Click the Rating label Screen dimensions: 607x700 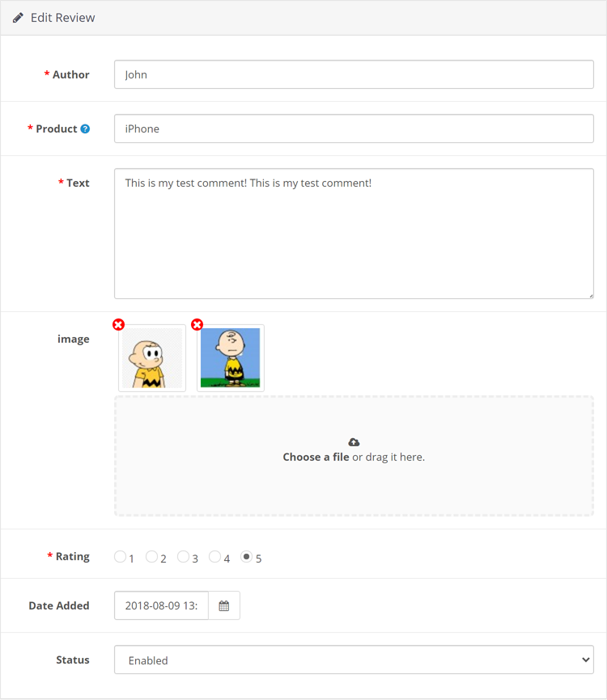tap(72, 557)
